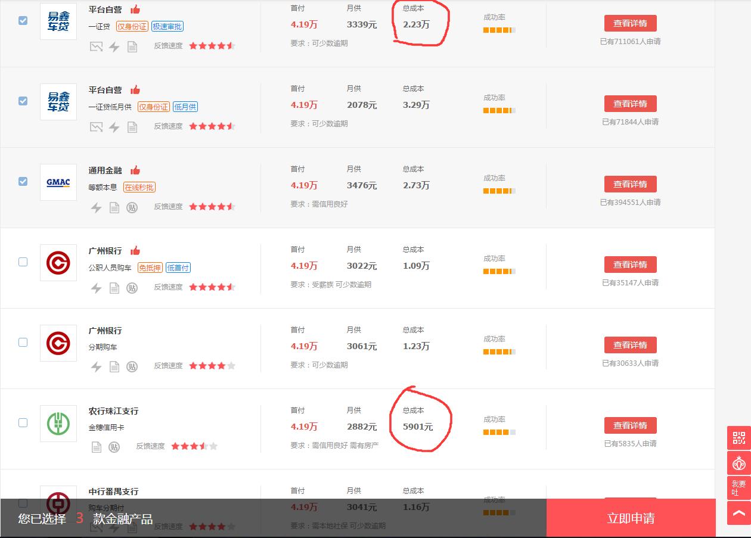751x538 pixels.
Task: Click the total cost 2.23万
Action: pyautogui.click(x=416, y=24)
